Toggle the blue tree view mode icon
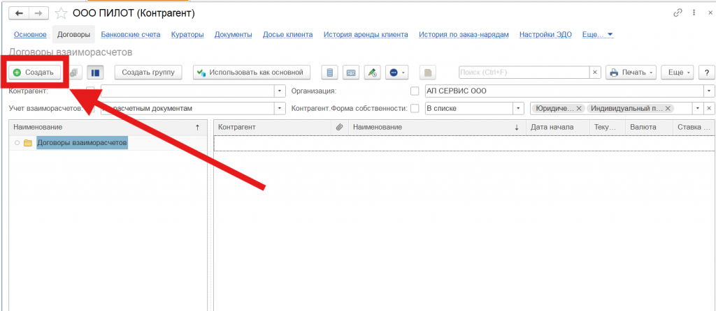 tap(96, 73)
